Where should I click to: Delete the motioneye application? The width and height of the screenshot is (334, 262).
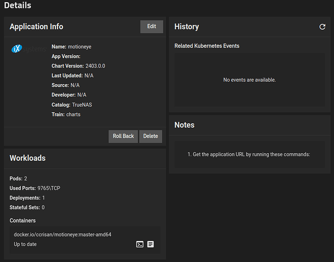[151, 136]
